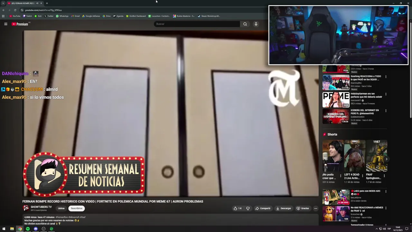Open options for FNAF Springbonnie short
Viewport: 412px width, 232px height.
point(384,176)
